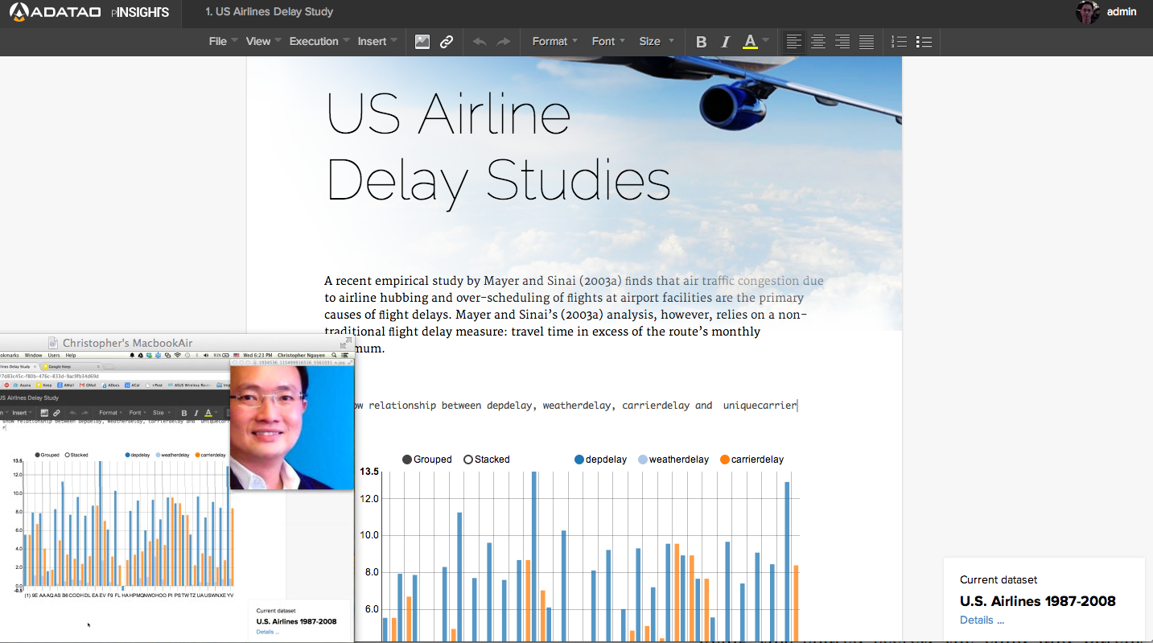Insert a numbered list

[x=900, y=42]
